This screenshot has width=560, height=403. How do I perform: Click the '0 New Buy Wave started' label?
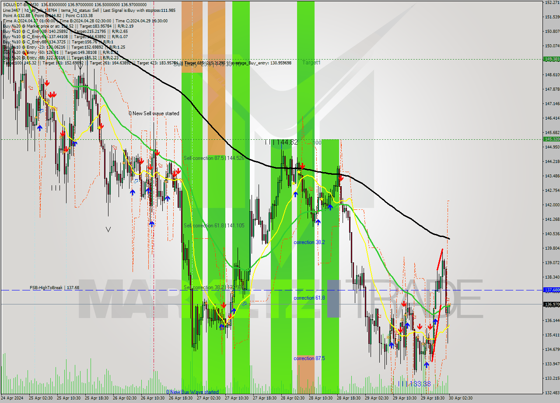tap(192, 392)
